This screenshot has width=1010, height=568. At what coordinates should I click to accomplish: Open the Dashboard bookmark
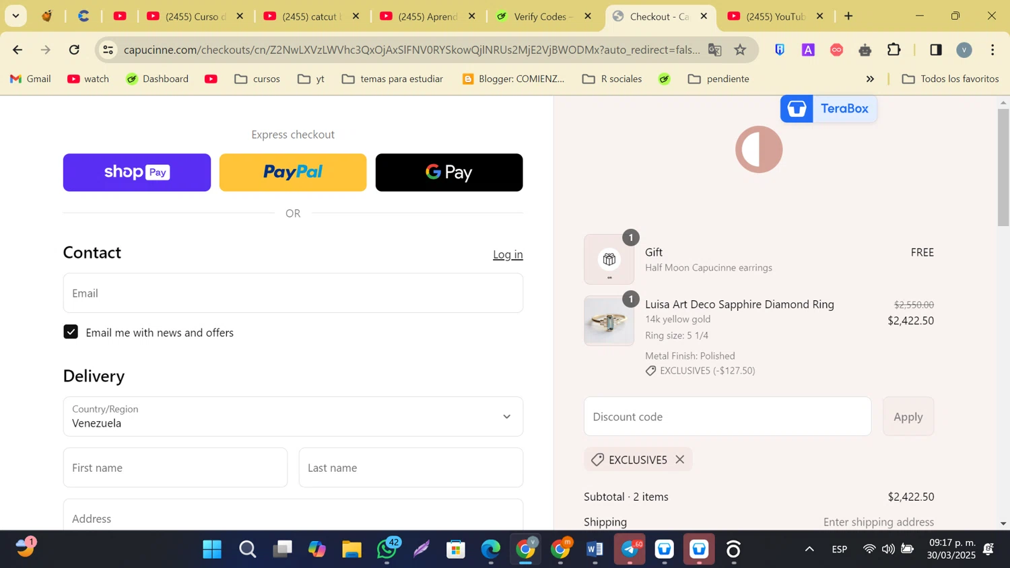pyautogui.click(x=158, y=79)
